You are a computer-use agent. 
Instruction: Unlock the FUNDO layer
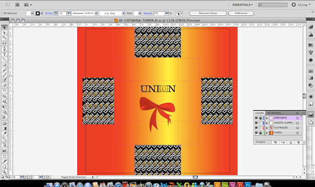(x=261, y=133)
